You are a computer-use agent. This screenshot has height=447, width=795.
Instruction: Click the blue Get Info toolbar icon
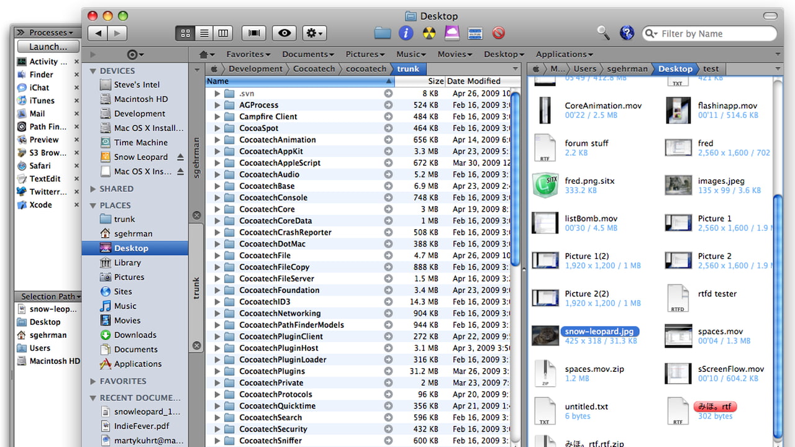pyautogui.click(x=406, y=33)
